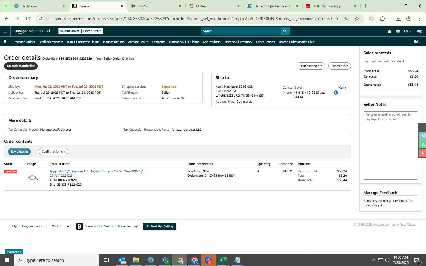
Task: Click the search magnifier button
Action: tap(285, 31)
